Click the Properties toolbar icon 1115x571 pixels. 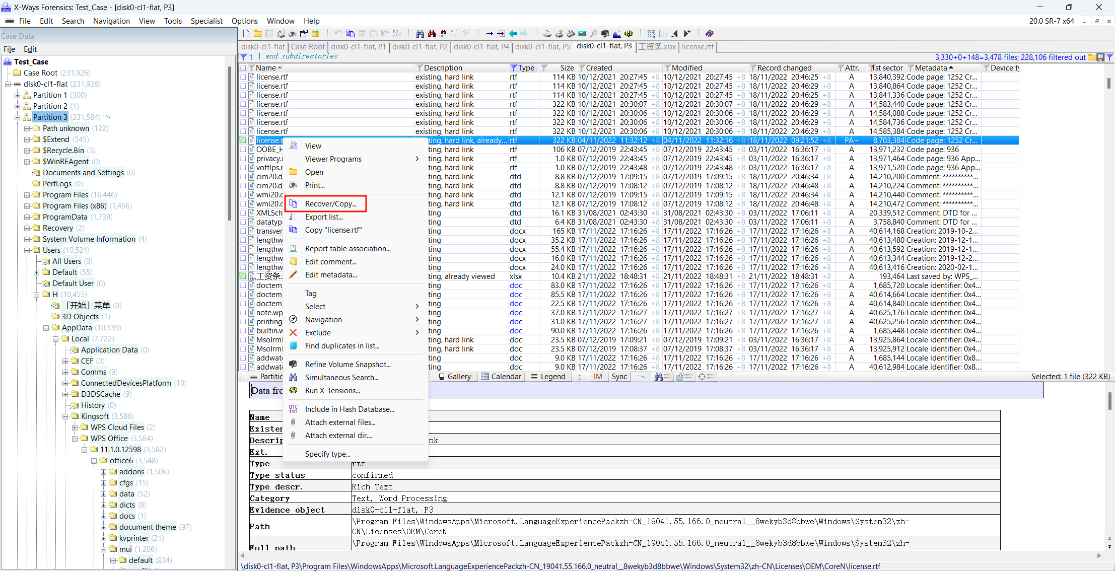(304, 34)
